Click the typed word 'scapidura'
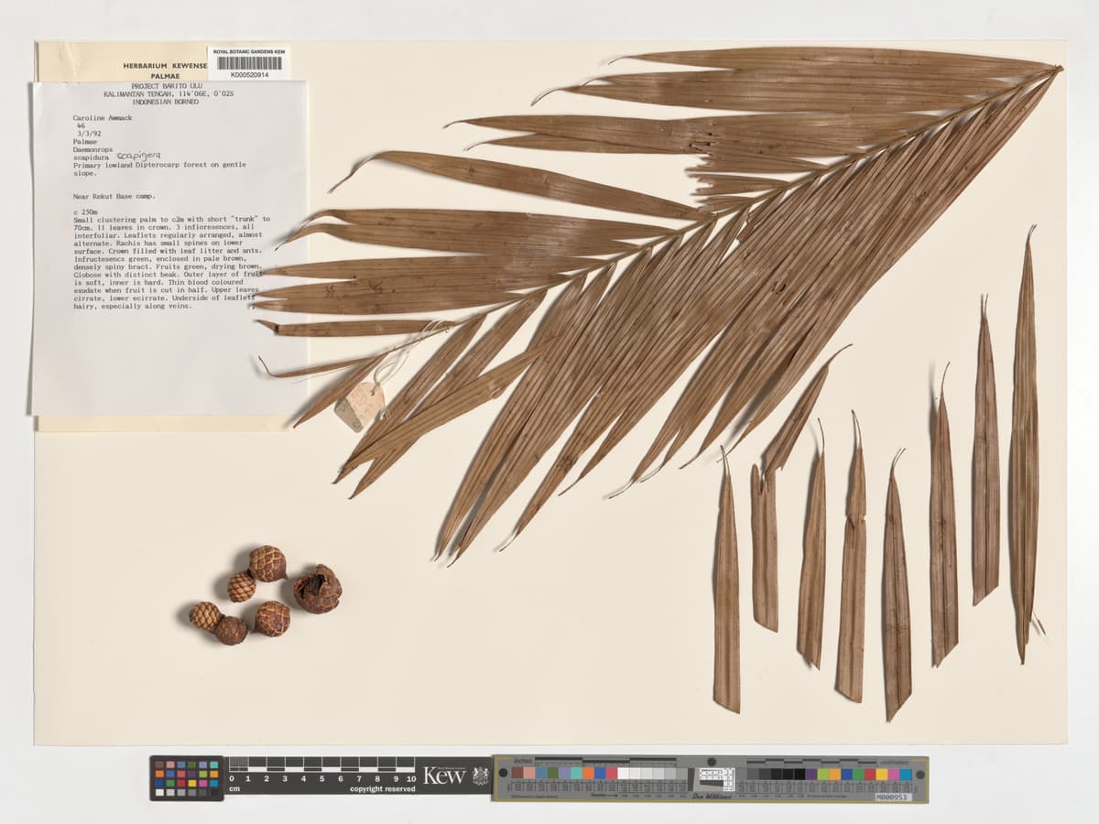 tap(90, 156)
